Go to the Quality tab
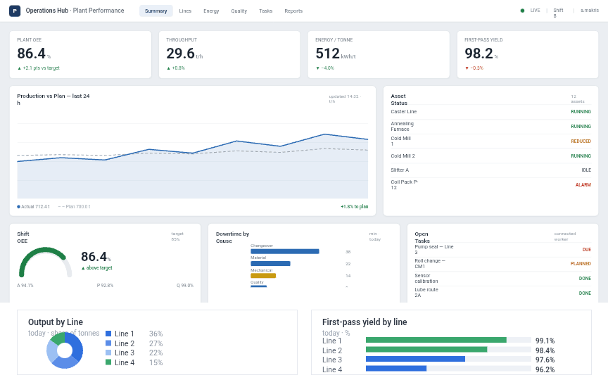608x380 pixels. (x=239, y=11)
